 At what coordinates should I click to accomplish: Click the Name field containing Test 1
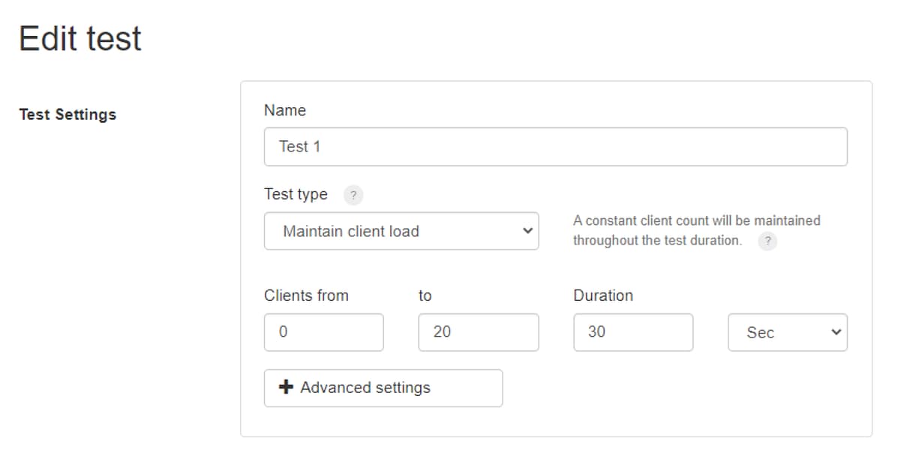(555, 146)
